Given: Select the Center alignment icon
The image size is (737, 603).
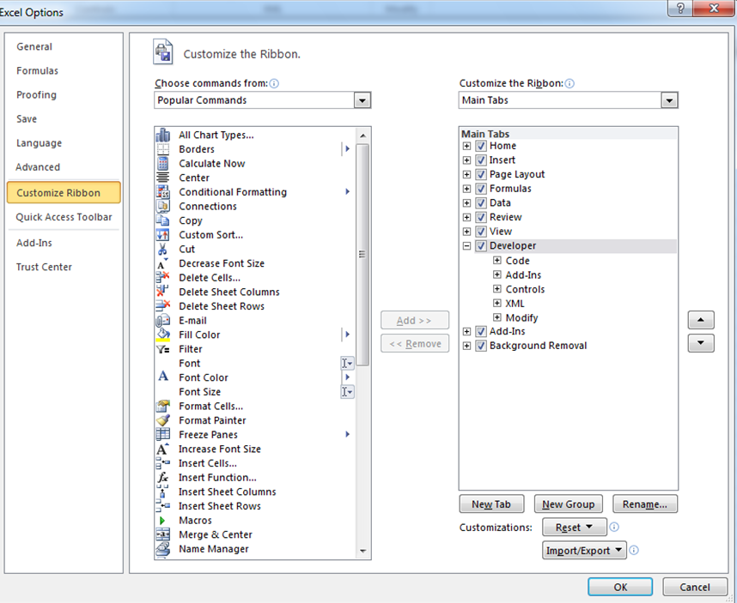Looking at the screenshot, I should (x=162, y=178).
